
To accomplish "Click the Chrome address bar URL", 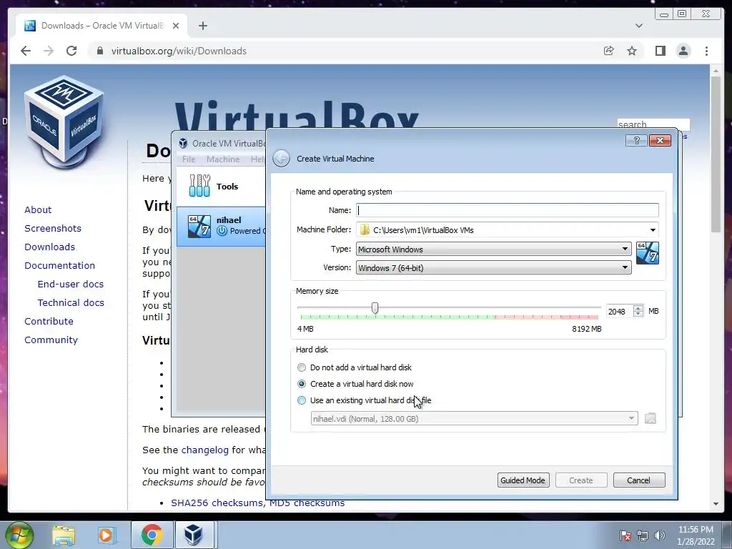I will point(179,51).
